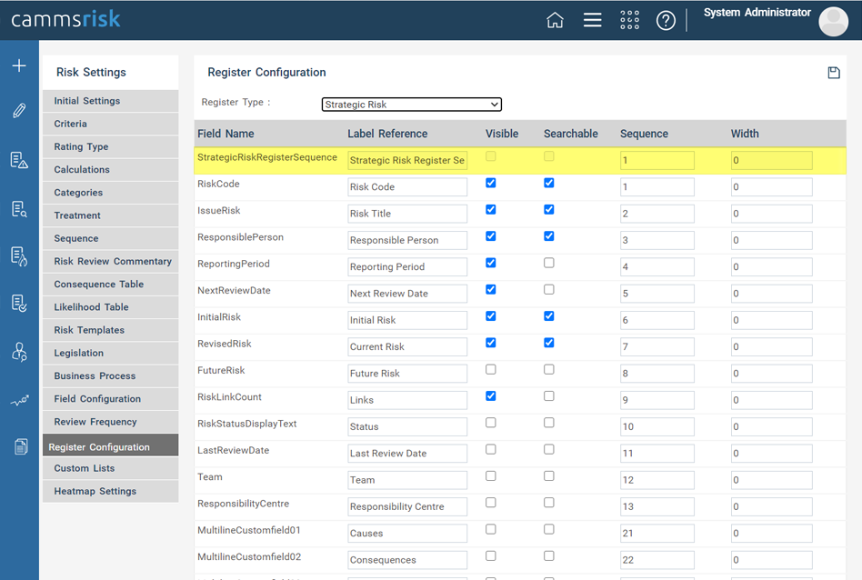Open the document warning icon in sidebar
Image resolution: width=862 pixels, height=580 pixels.
point(19,160)
